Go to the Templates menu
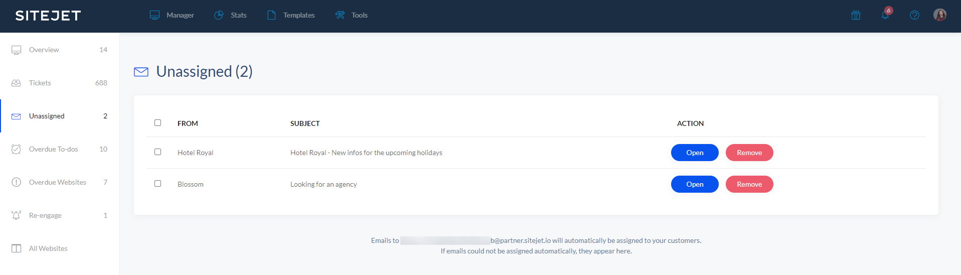The width and height of the screenshot is (961, 275). click(x=291, y=15)
